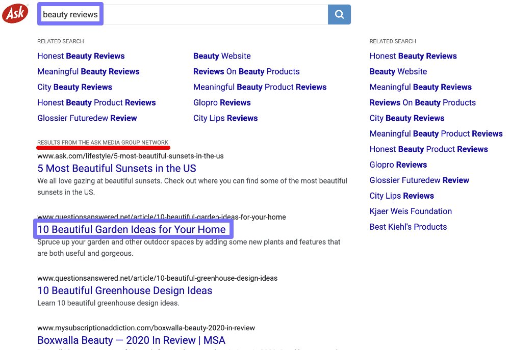This screenshot has width=510, height=350.
Task: Open Glopro Reviews in middle column
Action: (x=222, y=103)
